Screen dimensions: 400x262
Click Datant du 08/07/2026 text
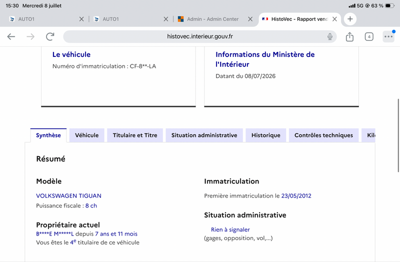pos(245,76)
